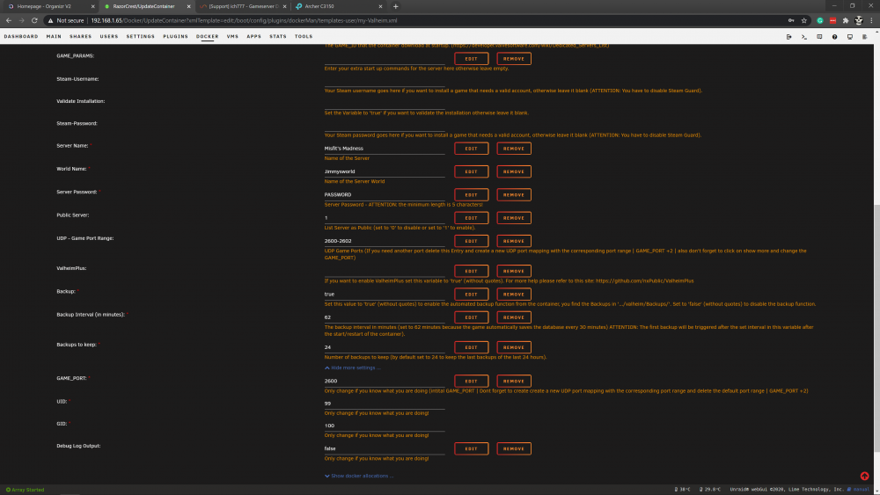Open the Tools menu item
The width and height of the screenshot is (880, 495).
point(304,36)
